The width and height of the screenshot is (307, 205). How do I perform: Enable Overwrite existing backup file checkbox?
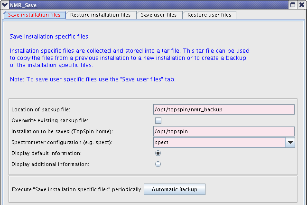click(158, 120)
